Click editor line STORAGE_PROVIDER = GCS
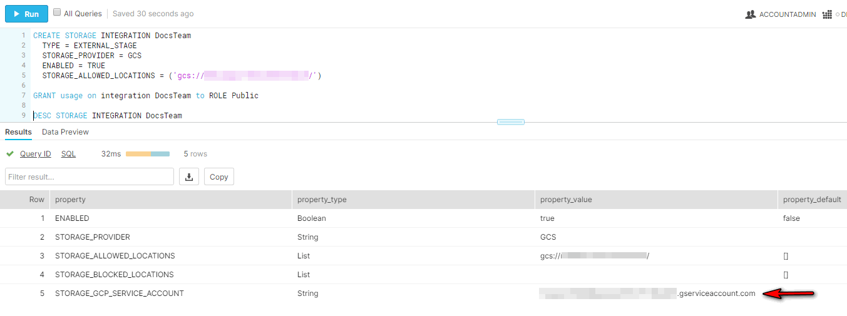Image resolution: width=847 pixels, height=316 pixels. 92,56
